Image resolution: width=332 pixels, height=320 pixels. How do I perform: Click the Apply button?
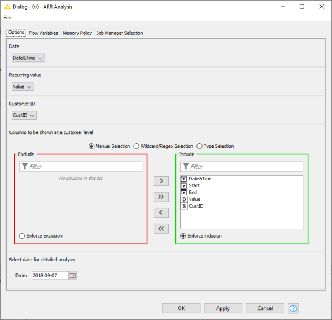coord(223,308)
